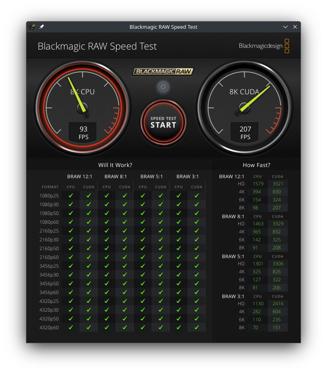
Task: Click the BRAW 12:1 column header in Will It Work
Action: click(80, 177)
